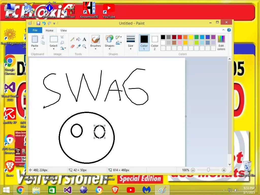Pick the black color swatch
Viewport: 260px width, 195px height.
coord(163,37)
